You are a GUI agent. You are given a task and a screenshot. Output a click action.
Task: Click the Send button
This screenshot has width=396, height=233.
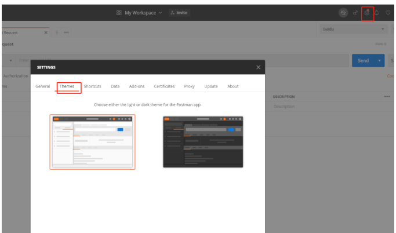[363, 61]
